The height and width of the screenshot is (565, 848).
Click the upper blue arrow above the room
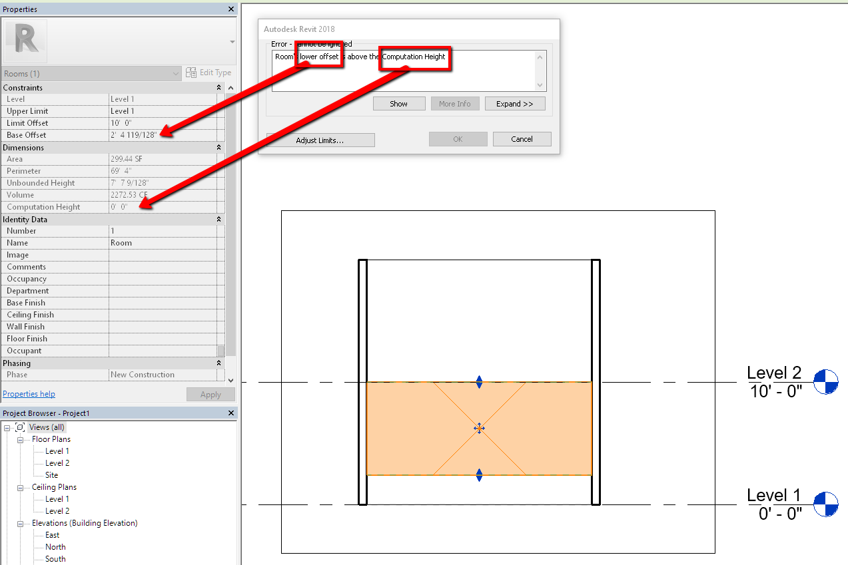click(479, 381)
